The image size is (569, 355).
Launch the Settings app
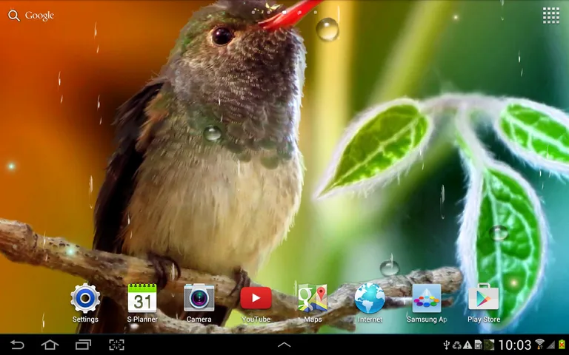click(85, 303)
